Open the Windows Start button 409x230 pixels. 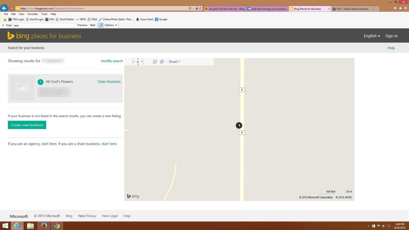point(5,226)
